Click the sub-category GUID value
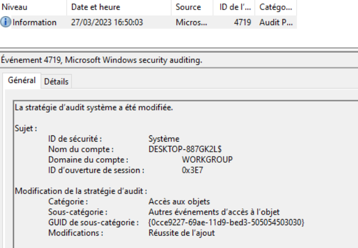 coord(226,222)
